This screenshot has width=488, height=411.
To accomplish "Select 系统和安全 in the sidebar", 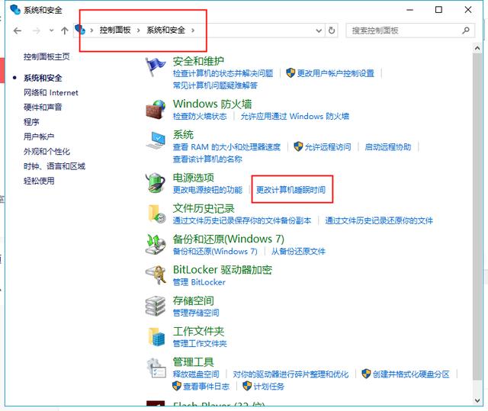I will coord(43,78).
